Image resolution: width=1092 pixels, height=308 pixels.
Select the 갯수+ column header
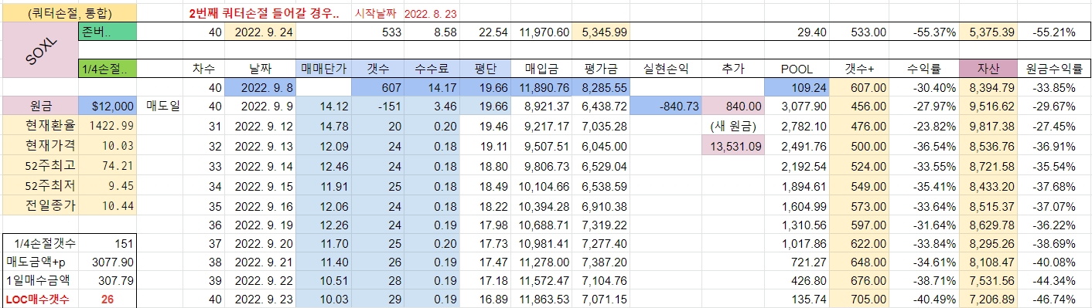point(860,68)
